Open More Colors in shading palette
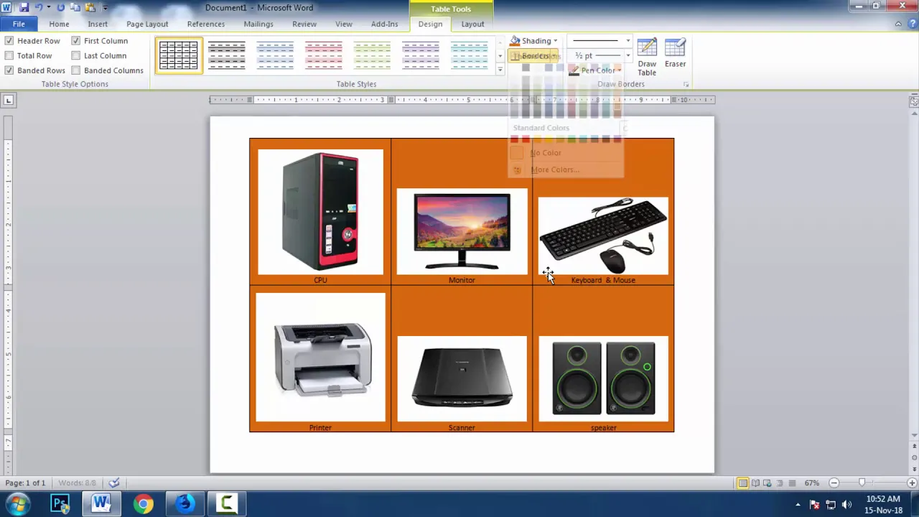This screenshot has height=517, width=919. point(554,169)
